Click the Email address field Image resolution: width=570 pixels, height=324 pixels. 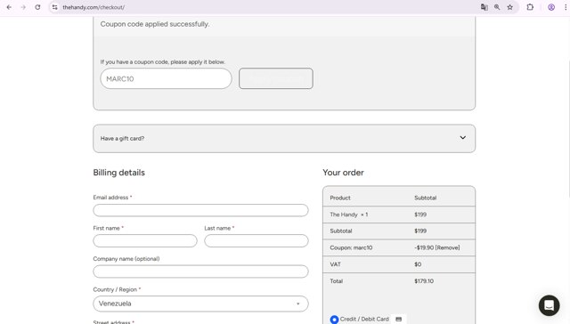coord(200,210)
